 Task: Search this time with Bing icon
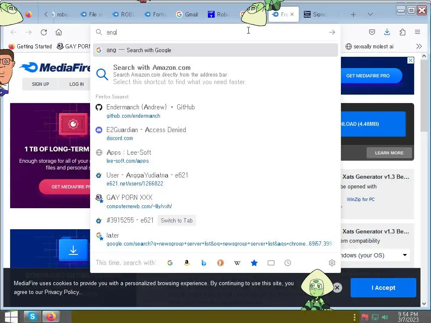click(204, 263)
